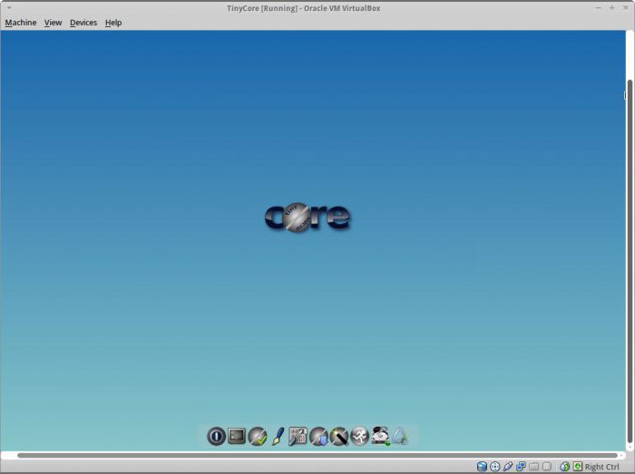Click the horizontal scrollbar below the VM display
635x474 pixels.
pos(317,455)
